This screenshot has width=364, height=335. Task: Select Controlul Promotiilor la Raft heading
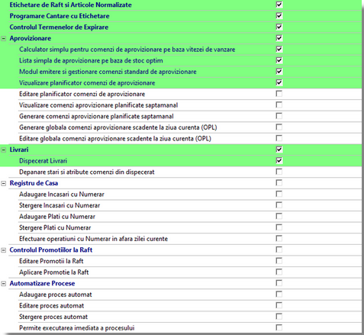[x=51, y=250]
